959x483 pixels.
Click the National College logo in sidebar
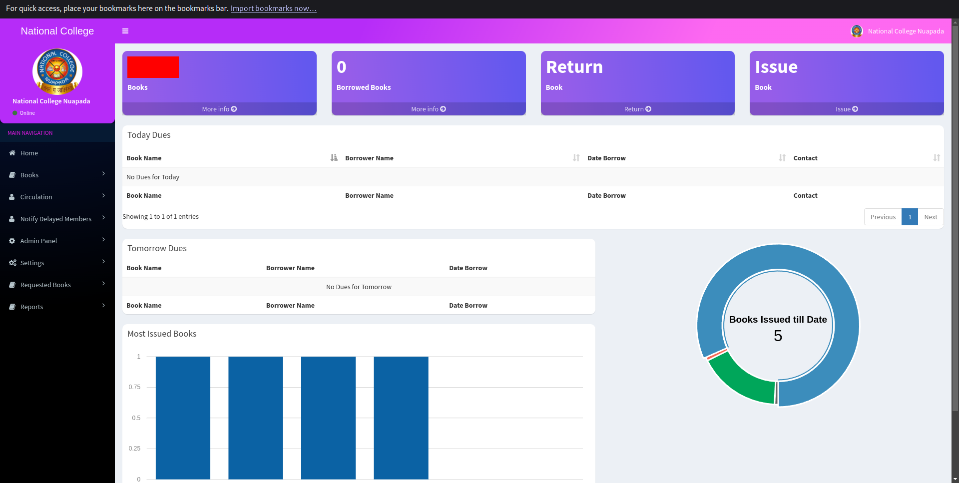(x=57, y=71)
